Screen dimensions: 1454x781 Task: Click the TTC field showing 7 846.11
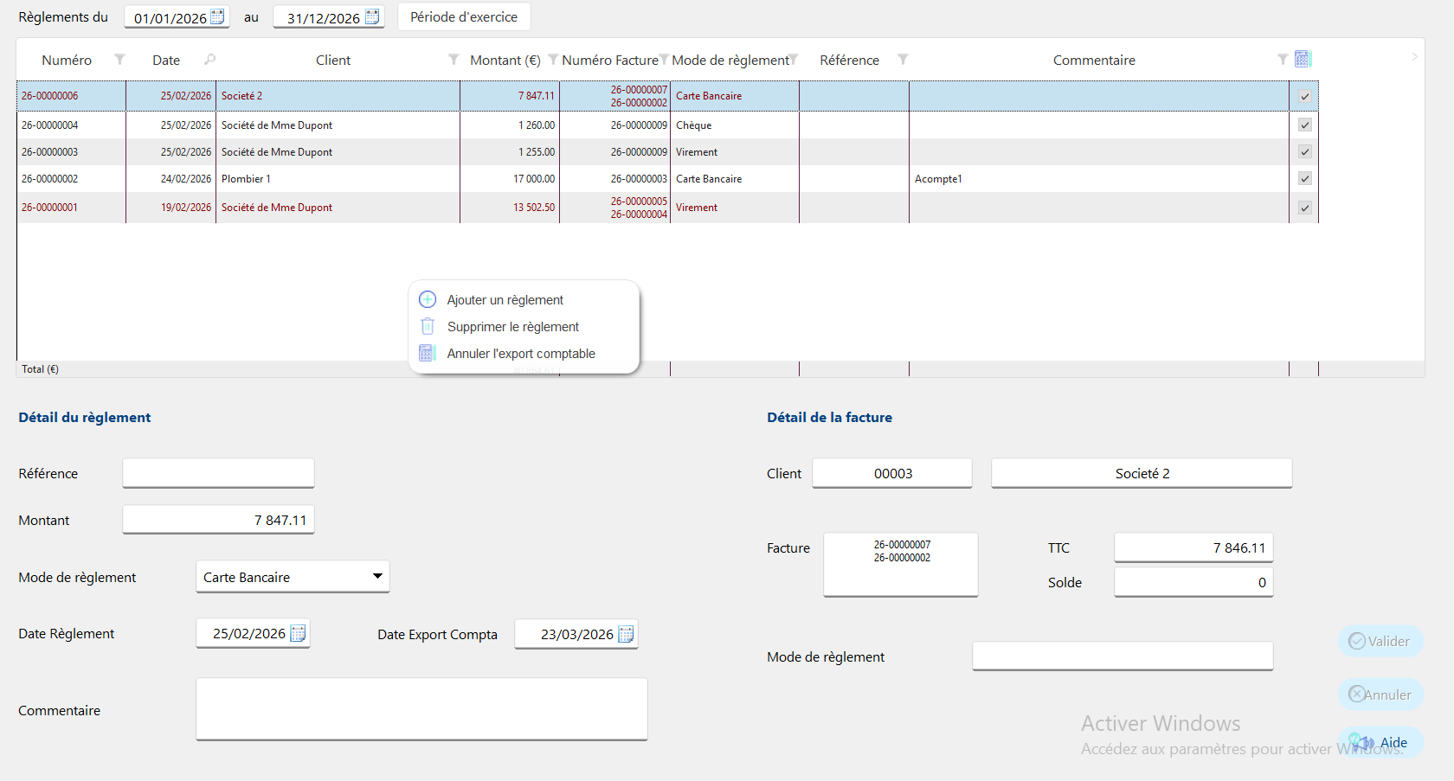[1193, 547]
